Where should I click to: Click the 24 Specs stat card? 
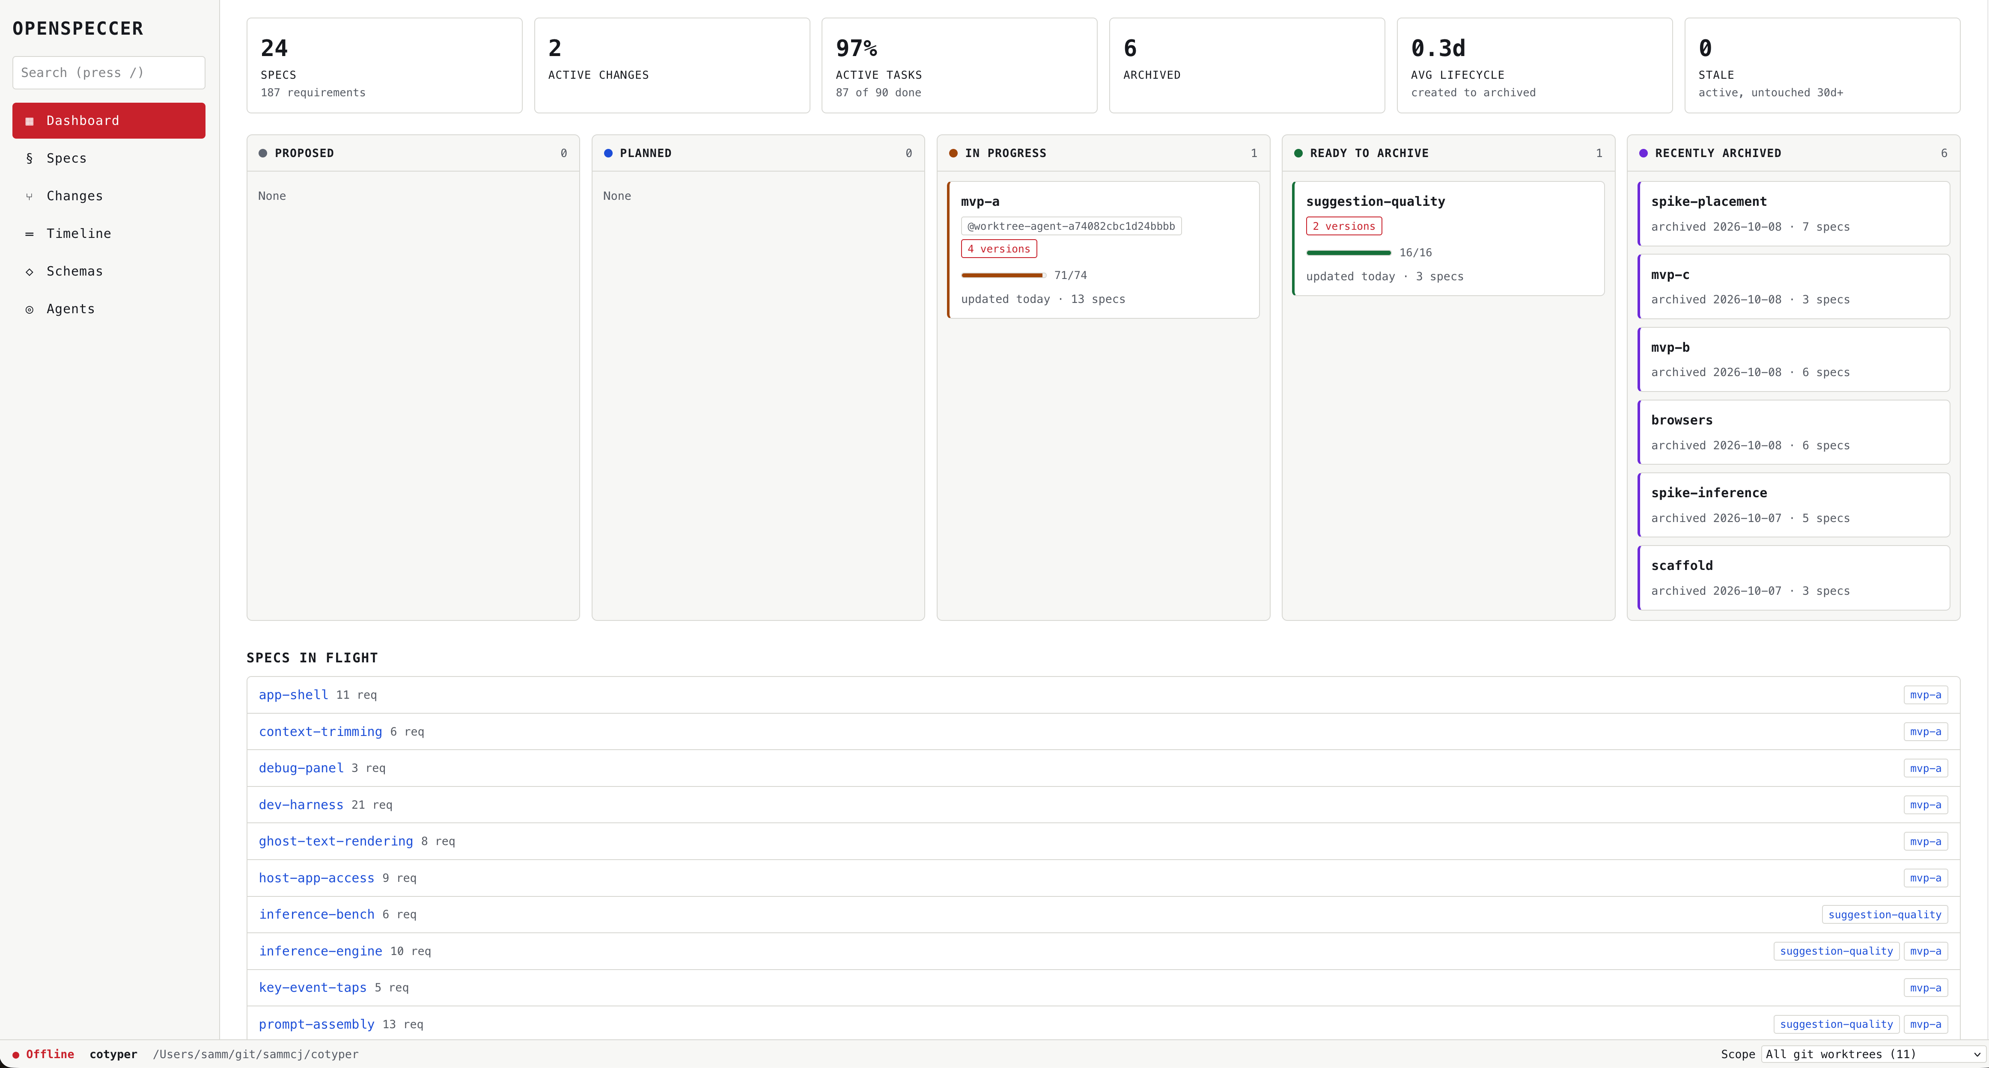(384, 65)
